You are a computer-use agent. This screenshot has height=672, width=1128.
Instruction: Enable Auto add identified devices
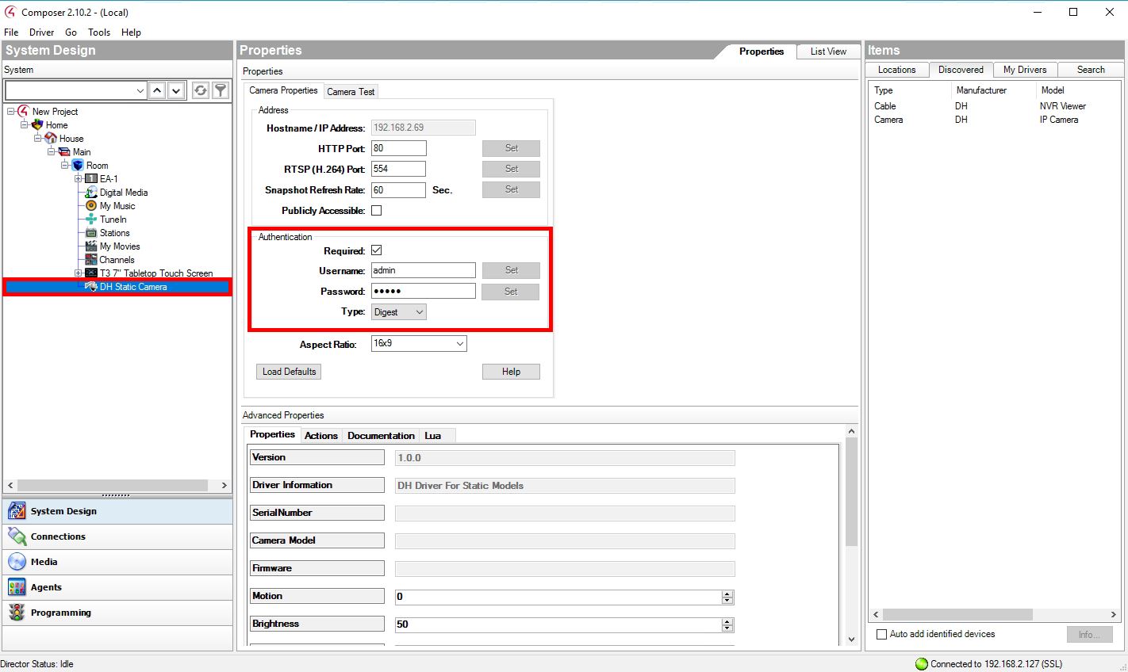point(881,634)
